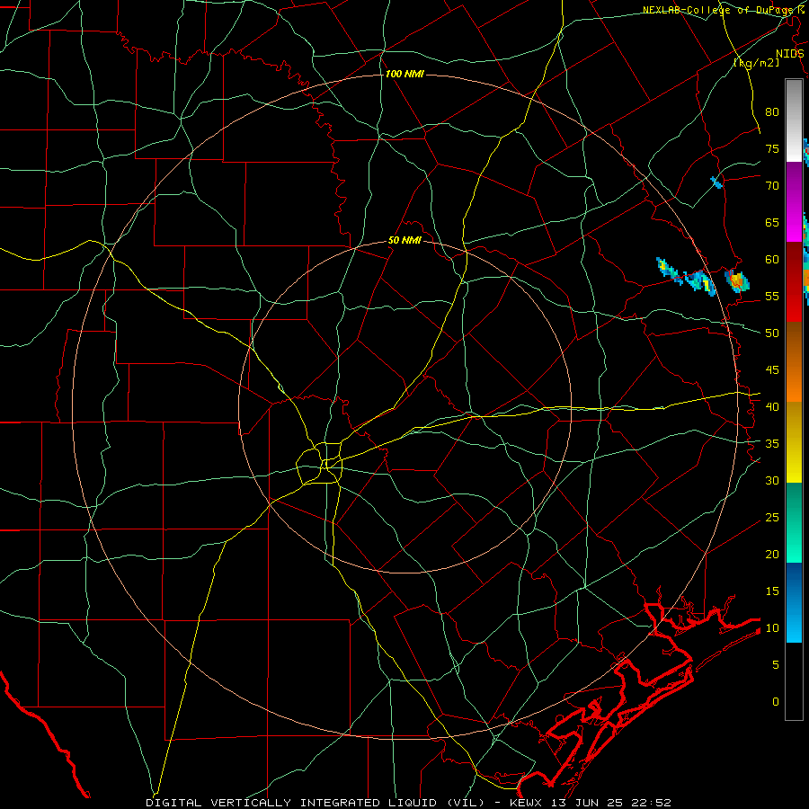The width and height of the screenshot is (809, 809).
Task: Click the gray-white segment of the color bar
Action: click(x=794, y=120)
